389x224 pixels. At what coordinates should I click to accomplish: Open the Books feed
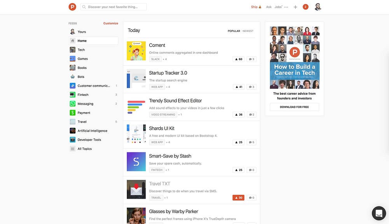point(93,68)
